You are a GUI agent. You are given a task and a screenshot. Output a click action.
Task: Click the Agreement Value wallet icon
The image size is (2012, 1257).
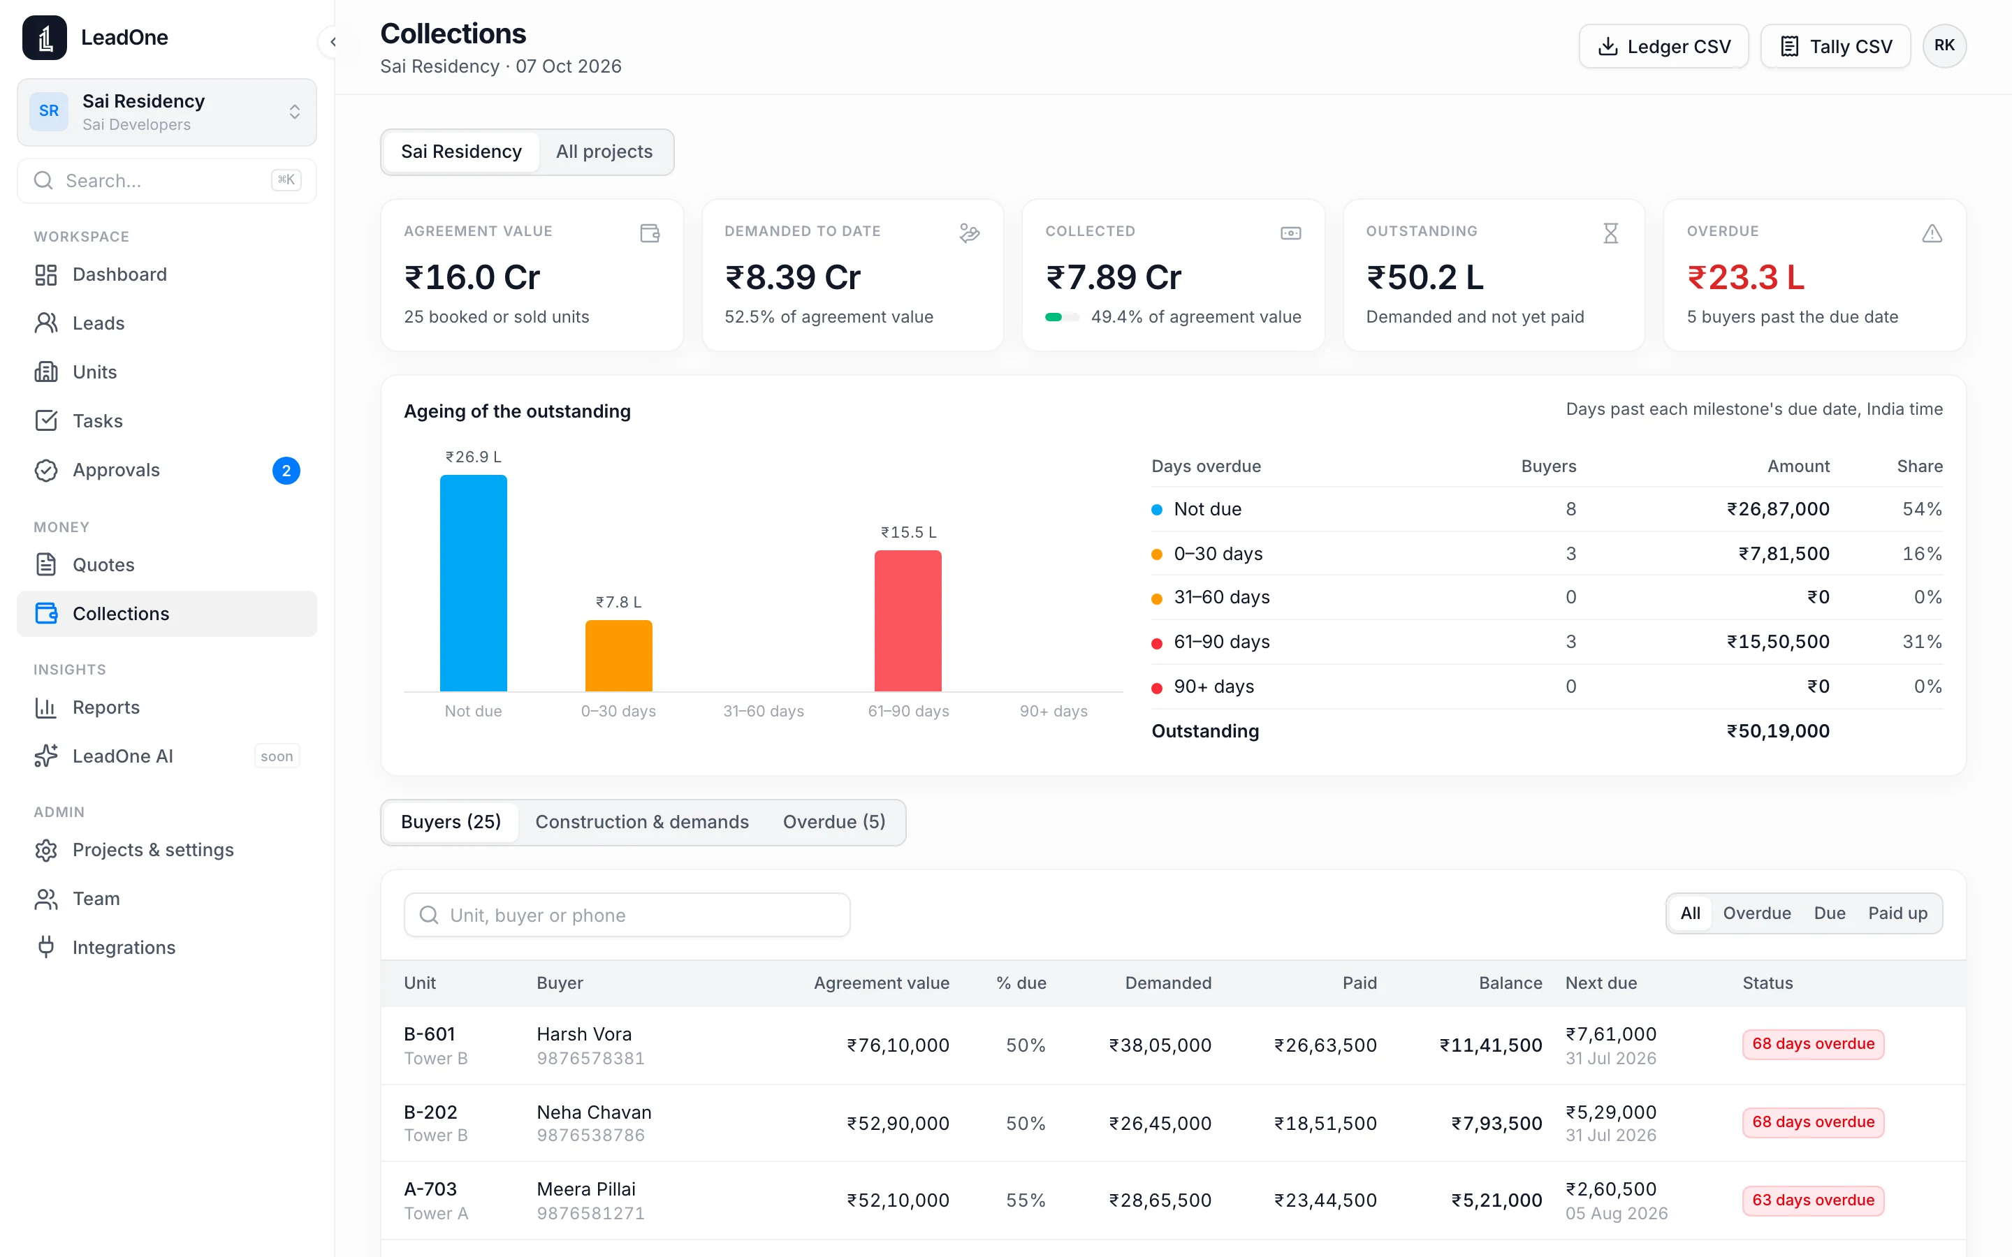point(650,233)
